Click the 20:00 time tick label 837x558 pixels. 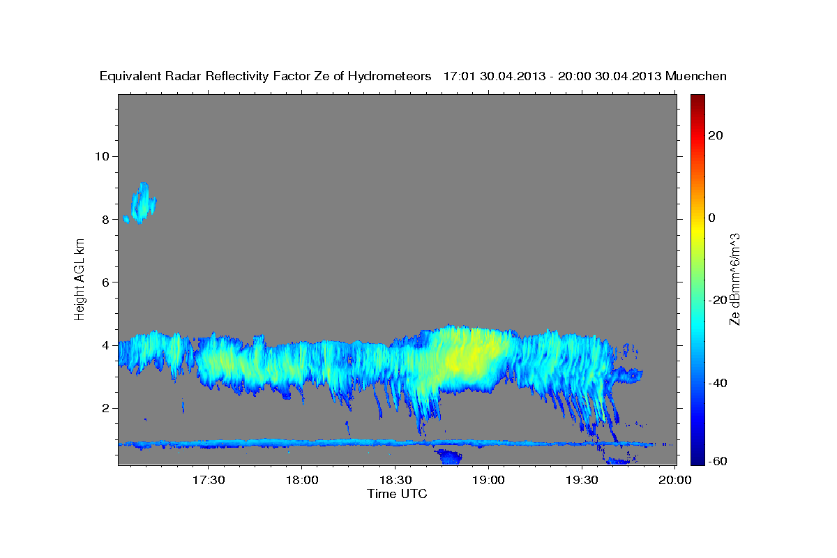675,481
